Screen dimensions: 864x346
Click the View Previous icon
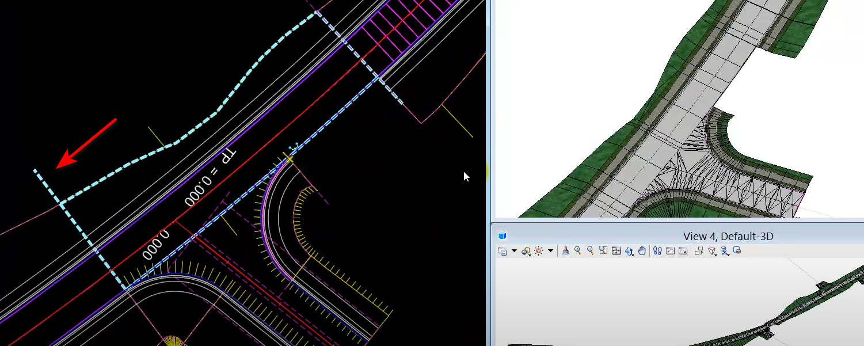(x=669, y=251)
